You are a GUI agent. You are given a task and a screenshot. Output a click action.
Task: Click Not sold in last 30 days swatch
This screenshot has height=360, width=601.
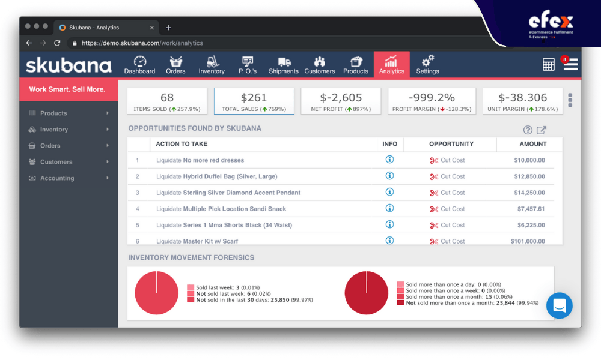(191, 299)
